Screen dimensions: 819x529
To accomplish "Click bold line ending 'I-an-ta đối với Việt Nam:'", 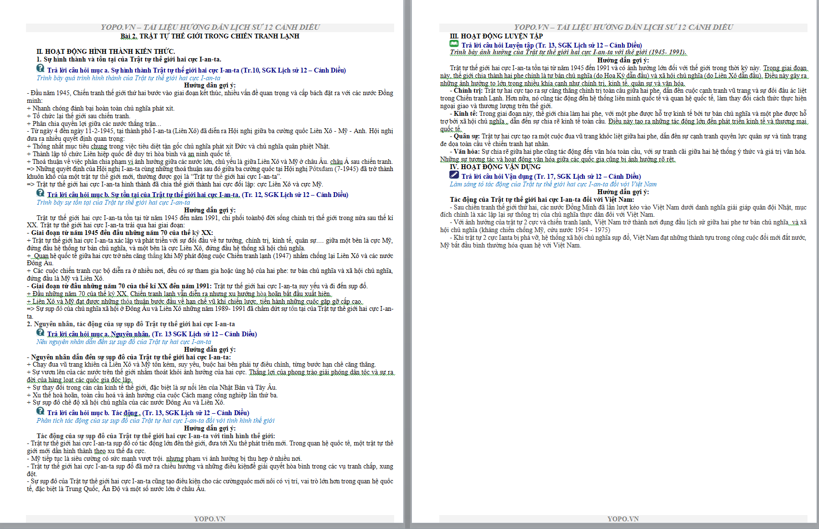I will coord(542,199).
